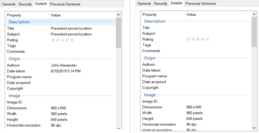Open the General tab in left window
259x133 pixels.
[9, 4]
